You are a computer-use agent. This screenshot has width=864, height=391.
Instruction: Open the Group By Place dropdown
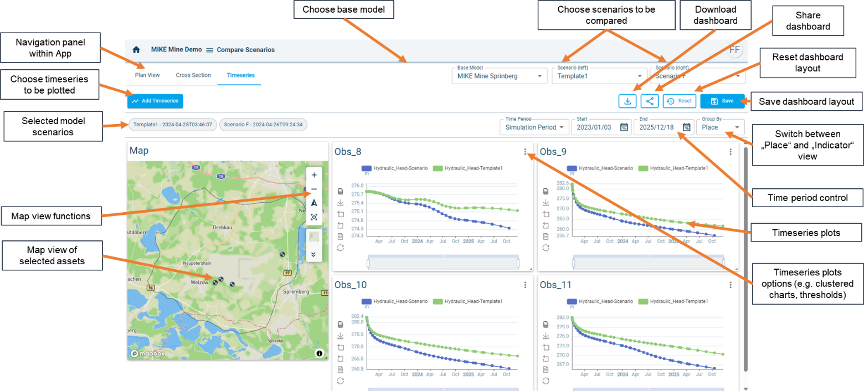pos(720,127)
